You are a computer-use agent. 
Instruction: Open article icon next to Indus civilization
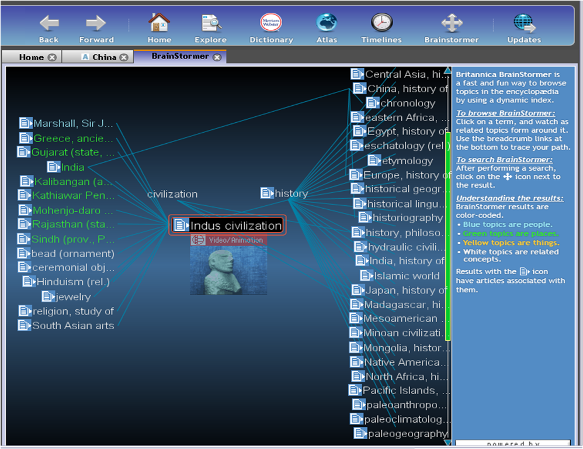(182, 225)
